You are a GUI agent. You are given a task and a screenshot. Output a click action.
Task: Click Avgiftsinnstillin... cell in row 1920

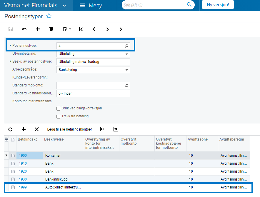coord(234,171)
